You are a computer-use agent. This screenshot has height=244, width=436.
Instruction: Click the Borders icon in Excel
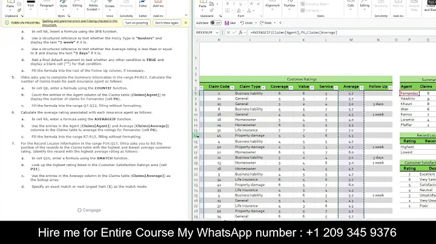pyautogui.click(x=228, y=10)
